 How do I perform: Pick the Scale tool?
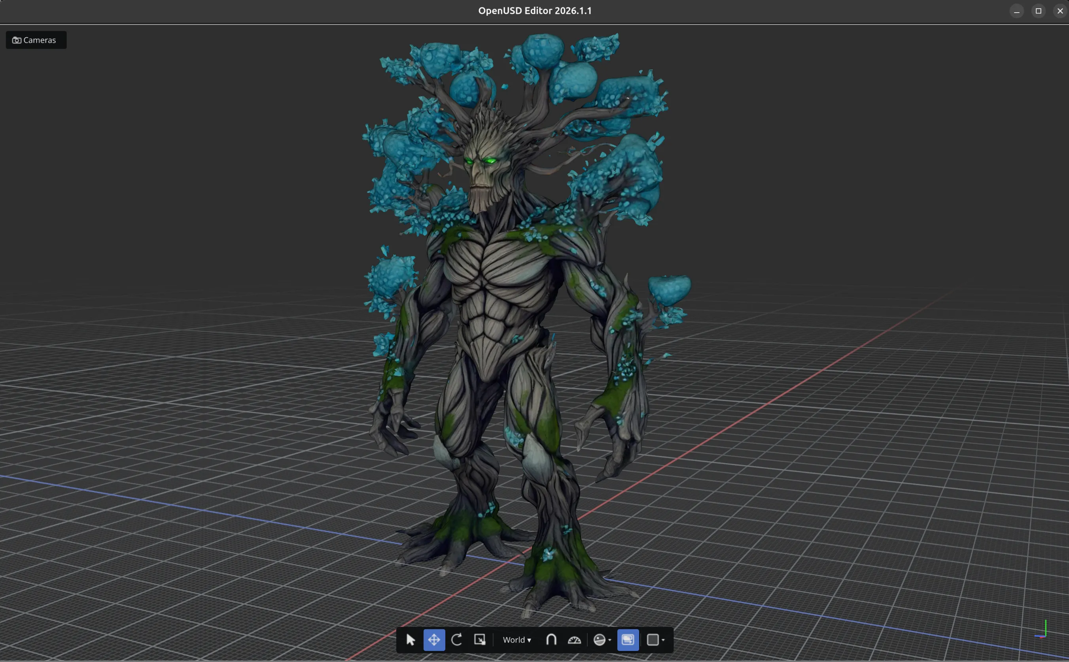tap(480, 640)
